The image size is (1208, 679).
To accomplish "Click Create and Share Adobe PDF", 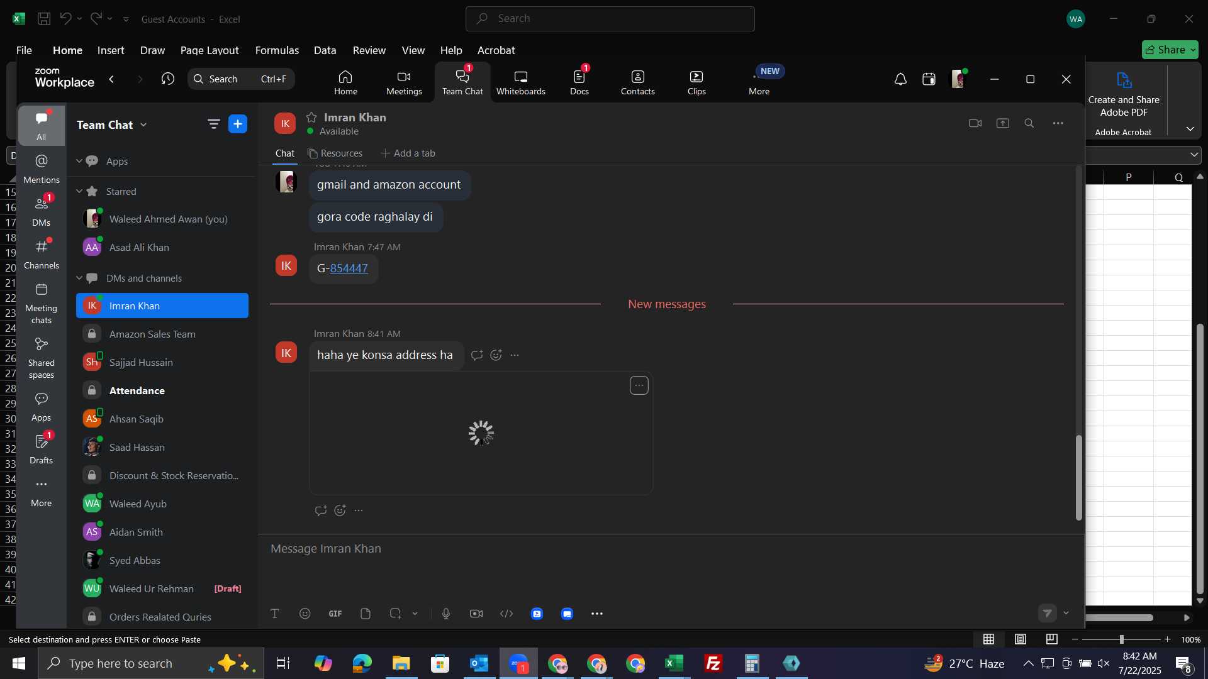I will [1124, 94].
